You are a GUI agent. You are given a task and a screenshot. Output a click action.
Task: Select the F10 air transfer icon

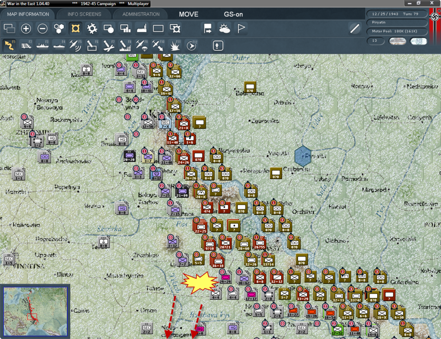click(x=158, y=45)
